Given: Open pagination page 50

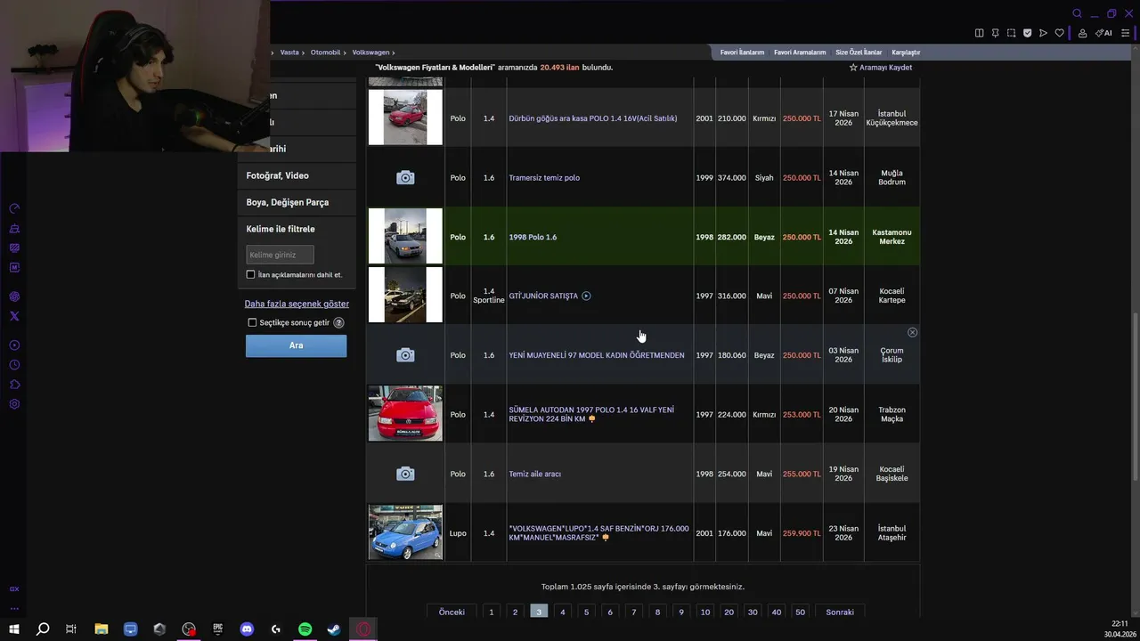Looking at the screenshot, I should (800, 612).
